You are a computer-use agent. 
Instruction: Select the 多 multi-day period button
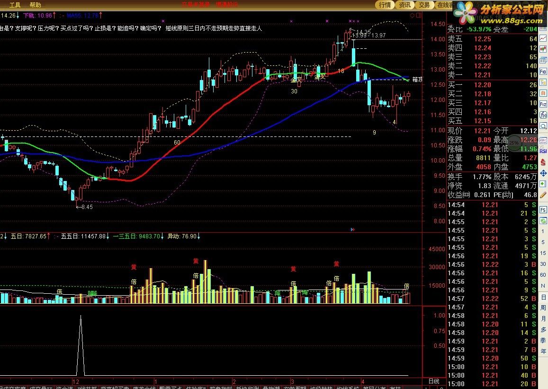click(x=543, y=330)
